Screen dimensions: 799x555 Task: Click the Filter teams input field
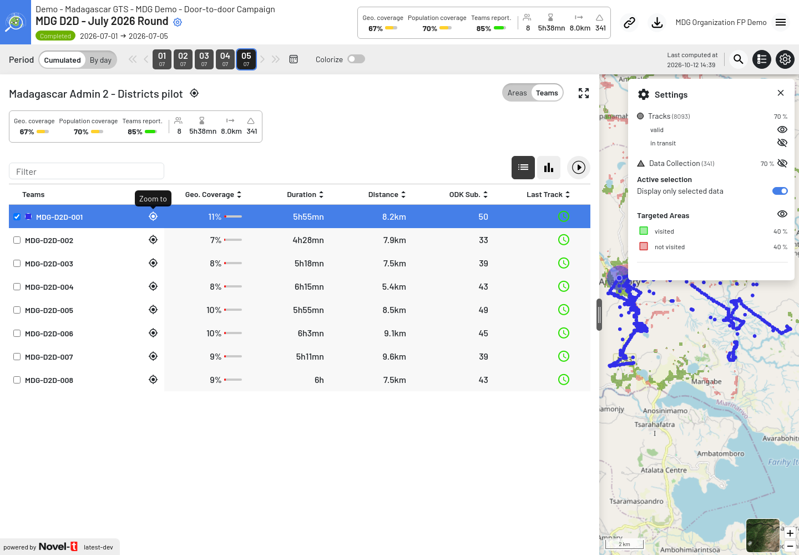pos(87,171)
